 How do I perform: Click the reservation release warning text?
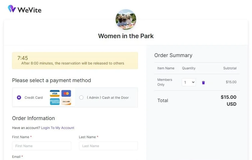click(73, 63)
